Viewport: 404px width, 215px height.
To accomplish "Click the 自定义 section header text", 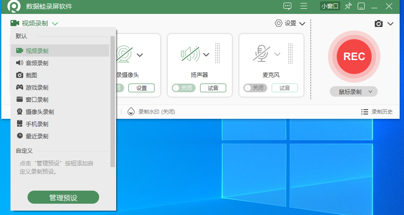I will [24, 151].
